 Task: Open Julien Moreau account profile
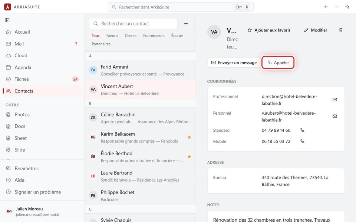pos(42,211)
